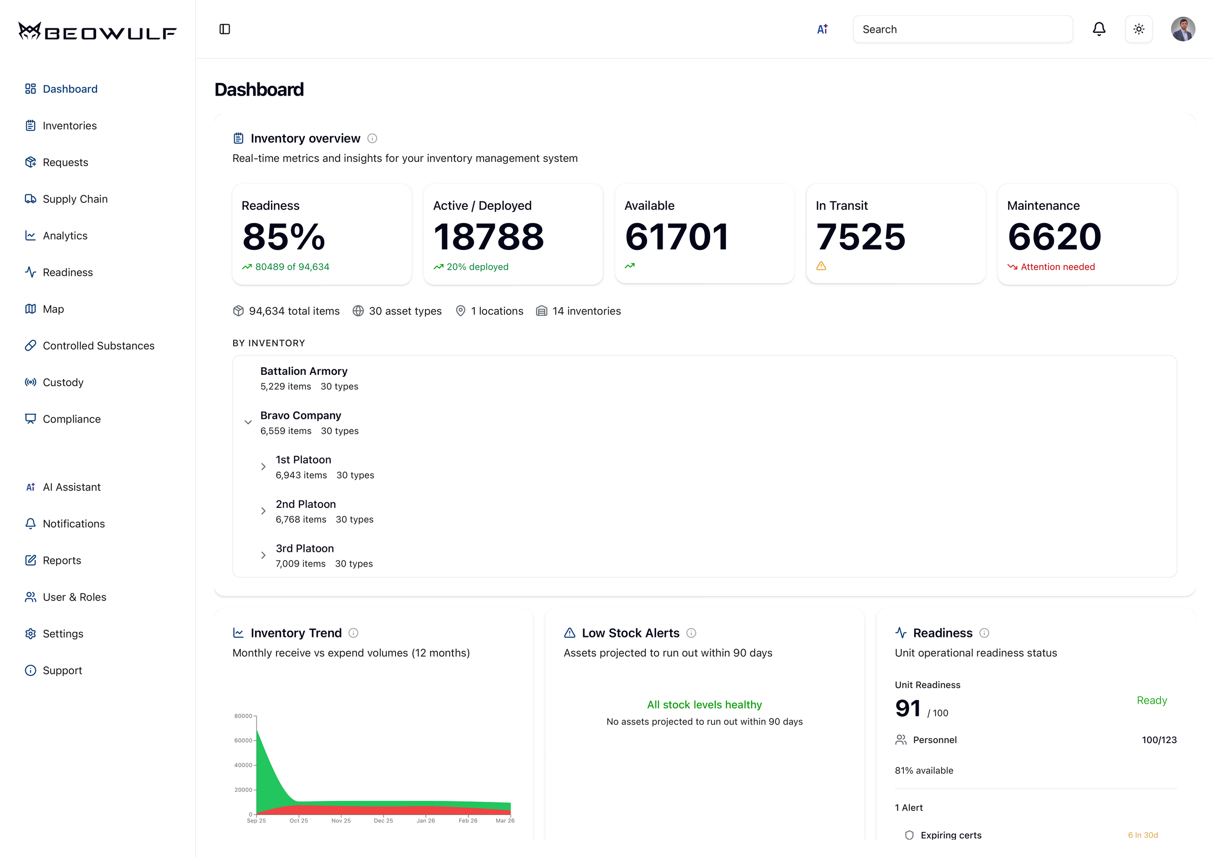
Task: Expand the 3rd Platoon row
Action: 264,555
